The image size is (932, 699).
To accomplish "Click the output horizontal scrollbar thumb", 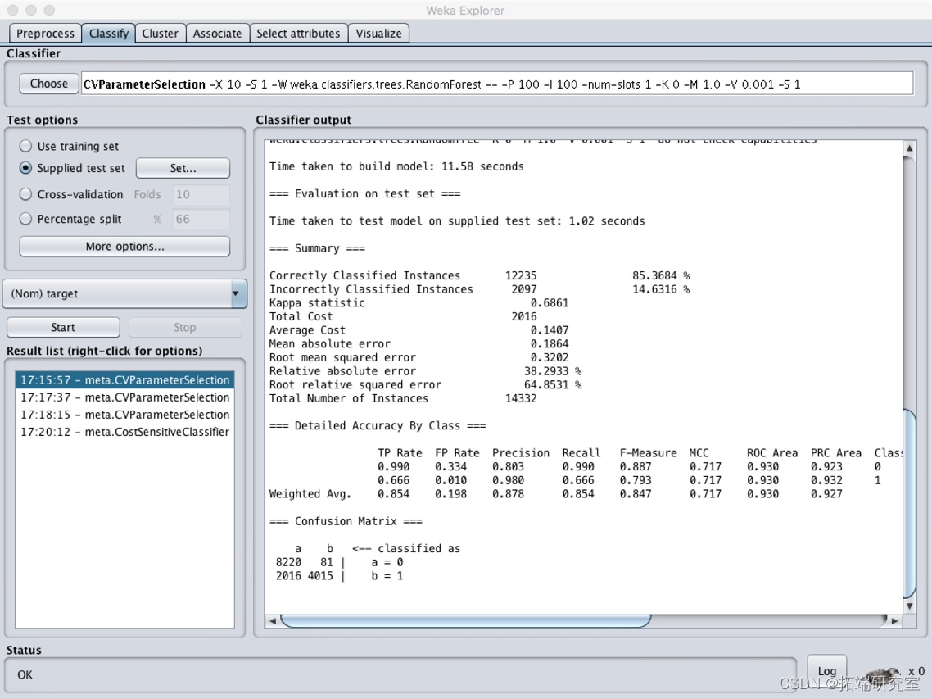I will (465, 620).
